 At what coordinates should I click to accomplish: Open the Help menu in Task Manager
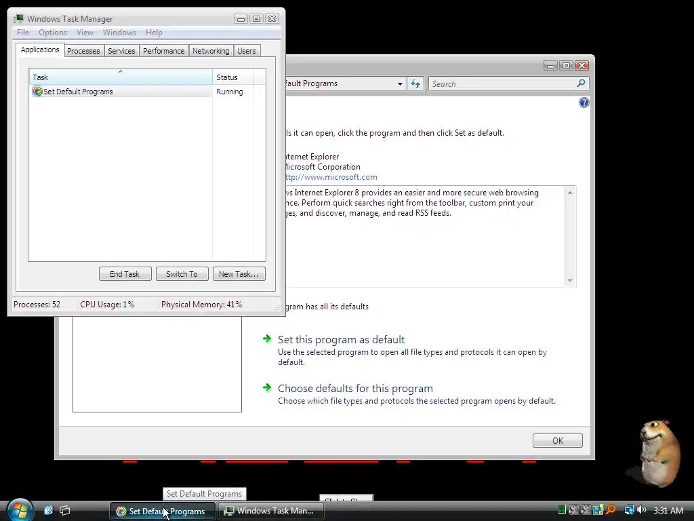154,33
